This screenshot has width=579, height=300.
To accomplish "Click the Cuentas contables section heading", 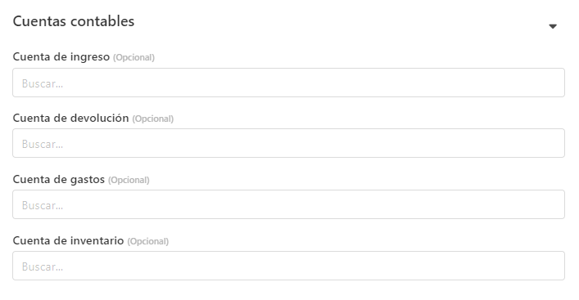I will pos(74,21).
